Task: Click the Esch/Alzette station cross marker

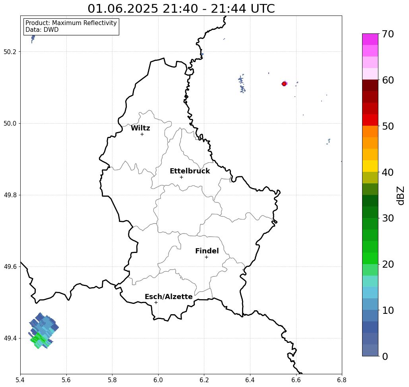Action: (x=156, y=302)
